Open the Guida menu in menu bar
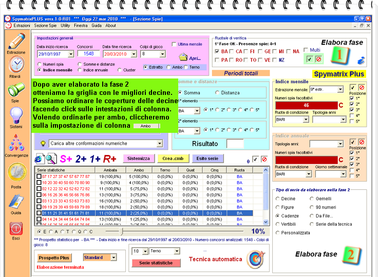 tap(97, 26)
